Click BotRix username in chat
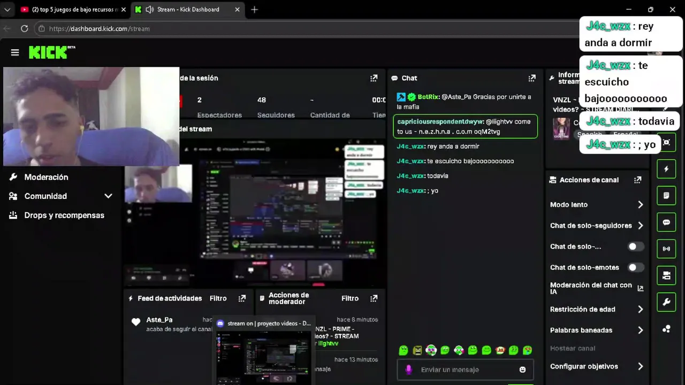685x385 pixels. (x=428, y=97)
